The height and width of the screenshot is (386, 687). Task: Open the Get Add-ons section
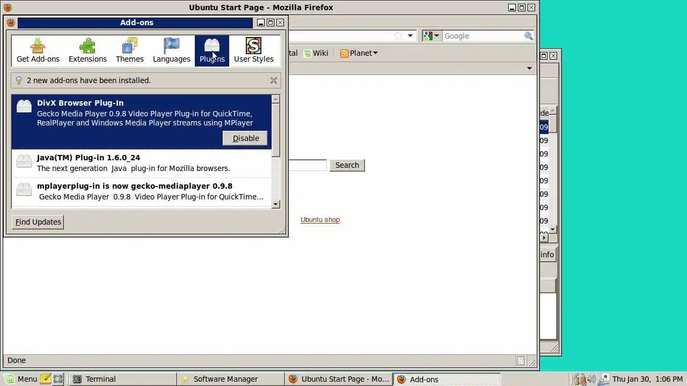pyautogui.click(x=38, y=51)
